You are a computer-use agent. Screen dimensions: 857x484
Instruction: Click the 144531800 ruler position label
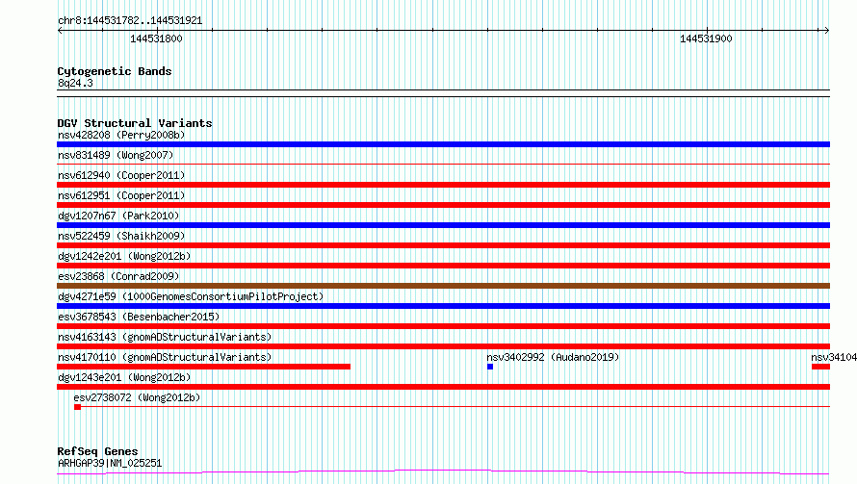pyautogui.click(x=156, y=38)
